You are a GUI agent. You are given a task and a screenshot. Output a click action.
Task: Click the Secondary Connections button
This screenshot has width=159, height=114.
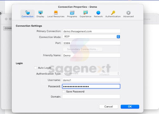(x=83, y=49)
